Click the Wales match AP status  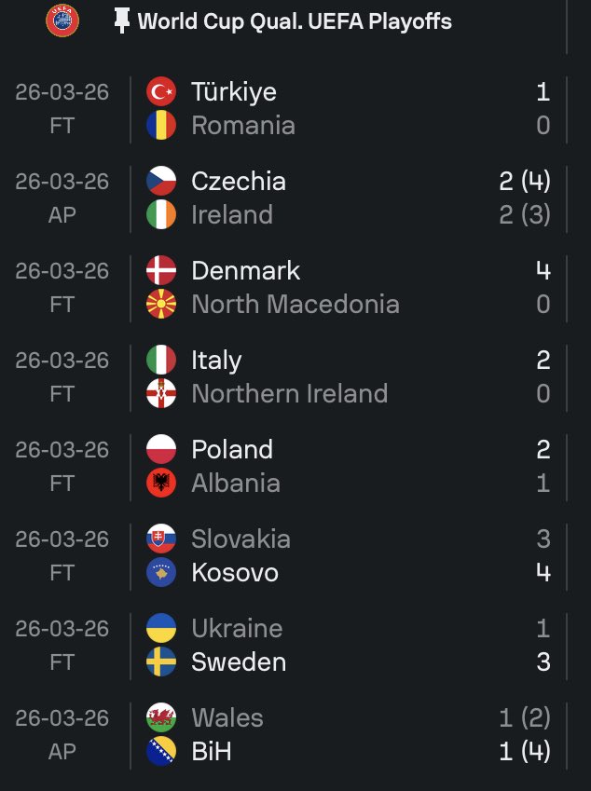[x=62, y=751]
